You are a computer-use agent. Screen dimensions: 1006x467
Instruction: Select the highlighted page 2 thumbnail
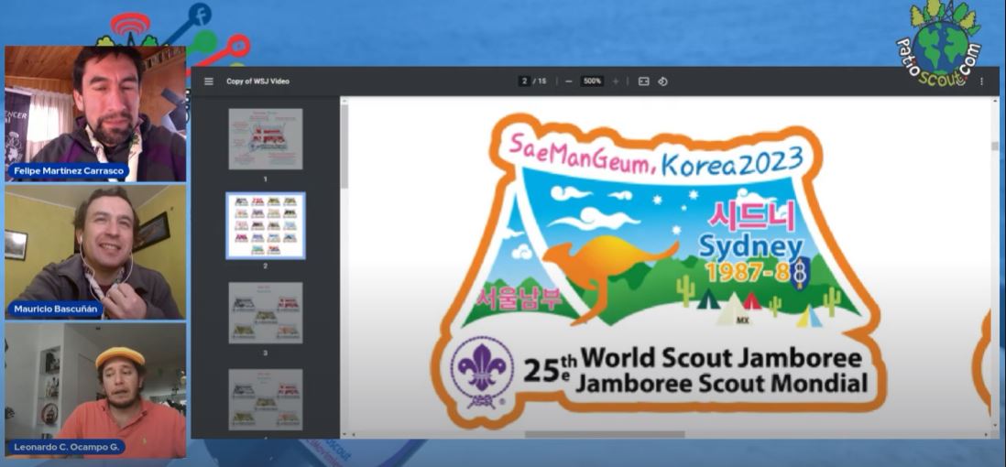point(266,225)
